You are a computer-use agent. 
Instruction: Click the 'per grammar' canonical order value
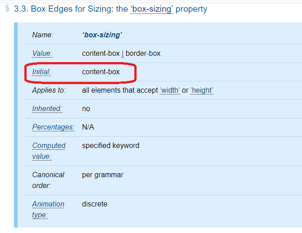(x=103, y=175)
